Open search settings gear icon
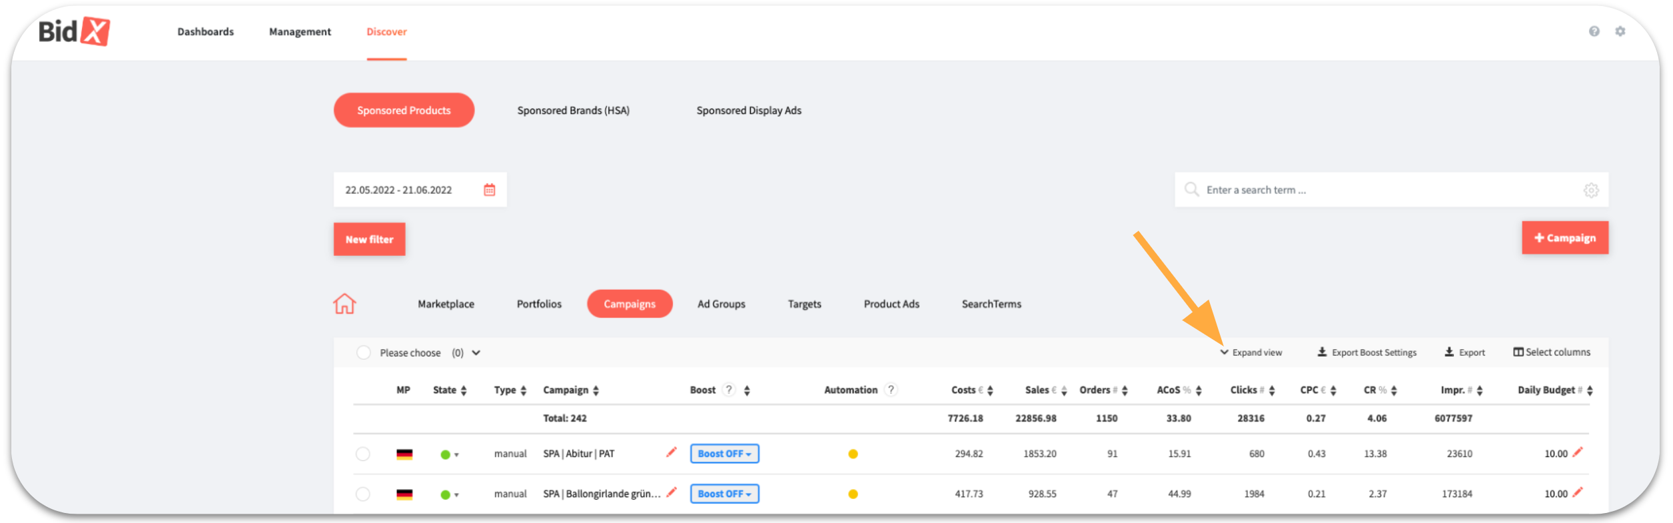The image size is (1673, 523). (1591, 191)
